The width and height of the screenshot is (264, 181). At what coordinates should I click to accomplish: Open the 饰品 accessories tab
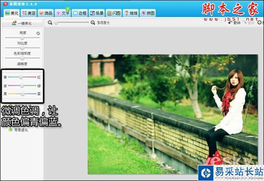click(46, 13)
